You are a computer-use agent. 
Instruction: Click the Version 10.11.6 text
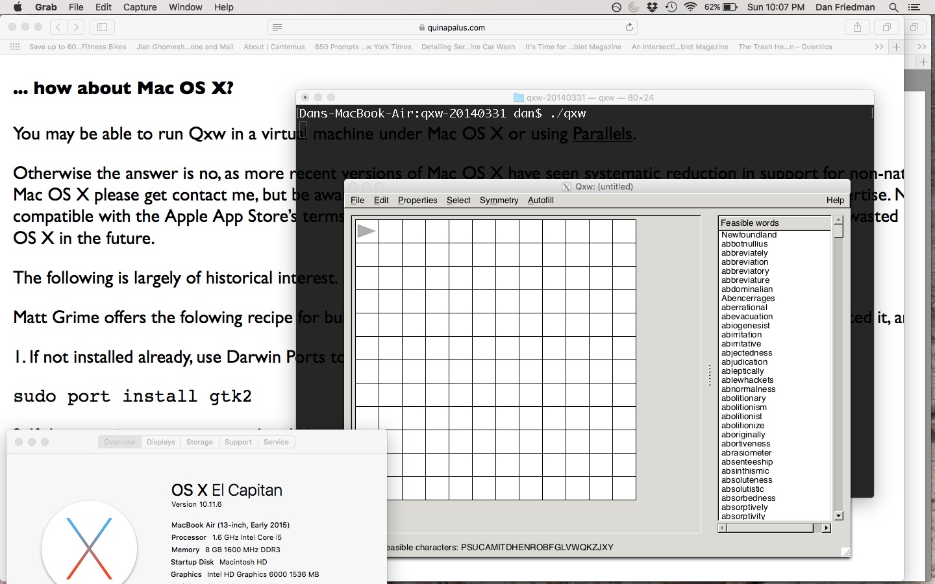pos(196,504)
